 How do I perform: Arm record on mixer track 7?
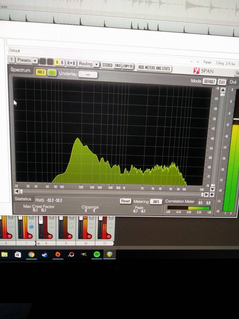point(30,236)
